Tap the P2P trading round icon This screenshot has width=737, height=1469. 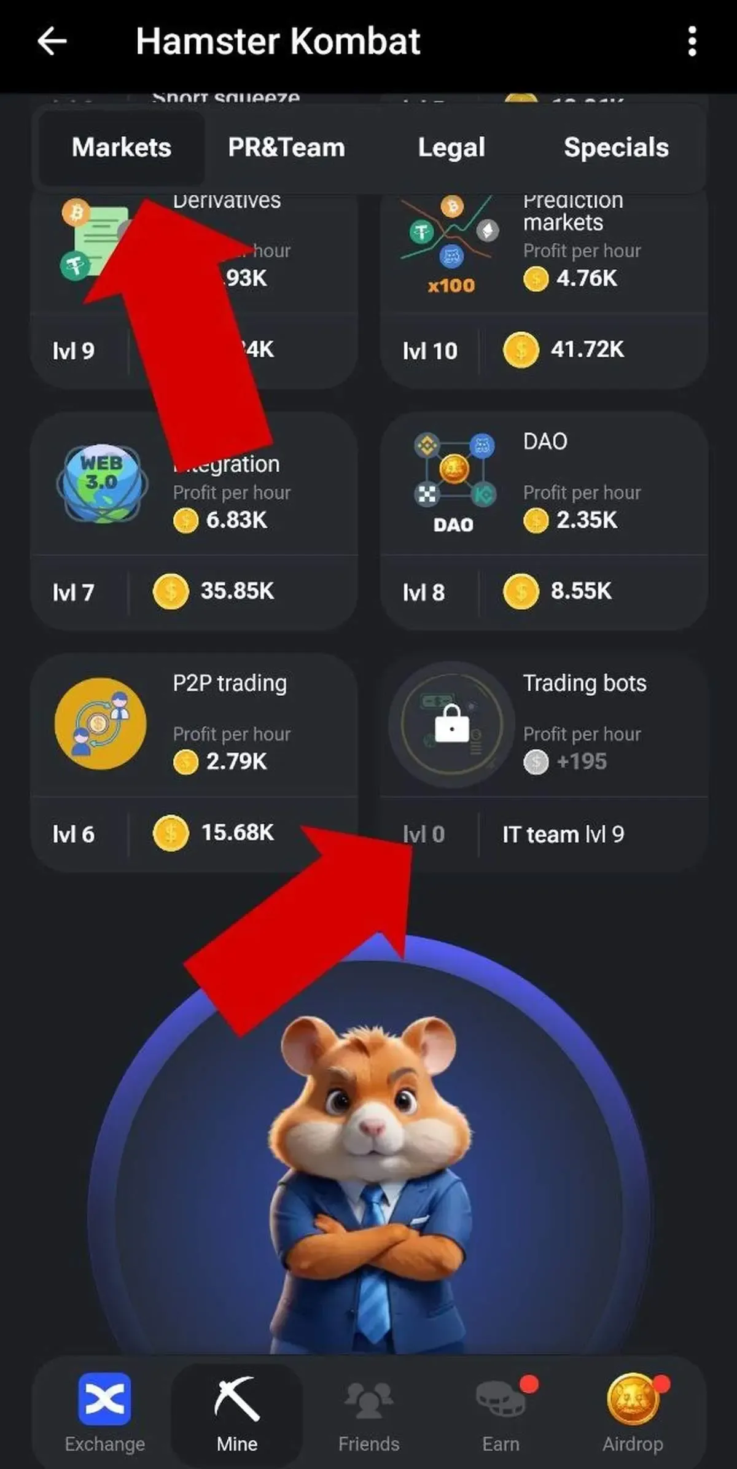point(101,724)
